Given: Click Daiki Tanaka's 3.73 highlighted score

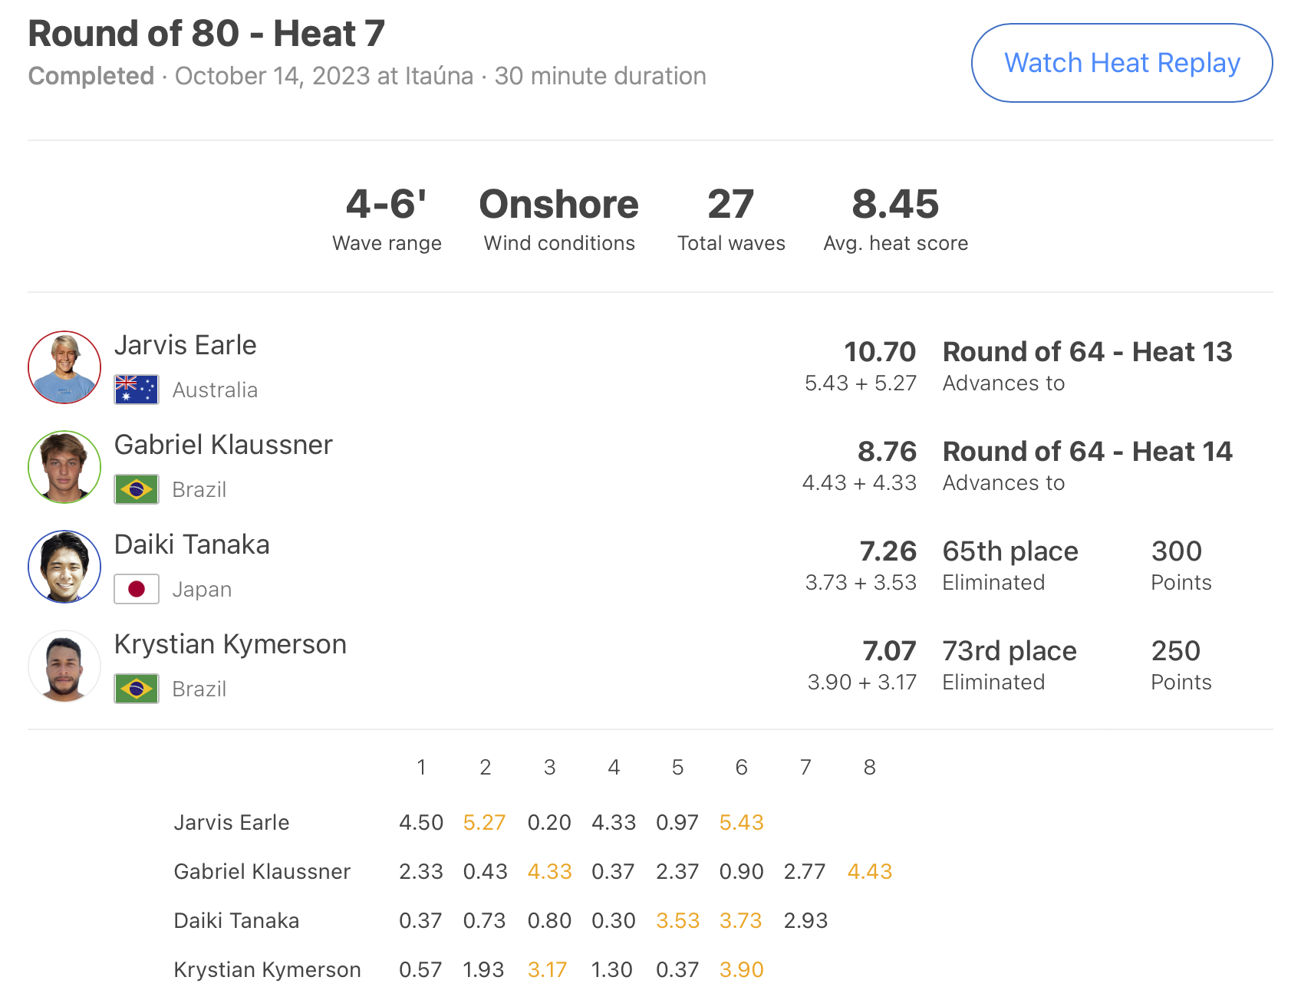Looking at the screenshot, I should pyautogui.click(x=740, y=920).
